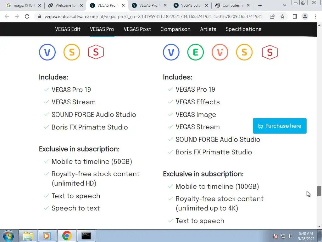322x242 pixels.
Task: Open the Windows Start button
Action: 8,236
